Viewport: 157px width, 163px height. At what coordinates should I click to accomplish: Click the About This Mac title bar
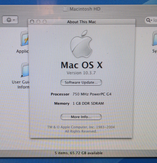click(x=82, y=22)
